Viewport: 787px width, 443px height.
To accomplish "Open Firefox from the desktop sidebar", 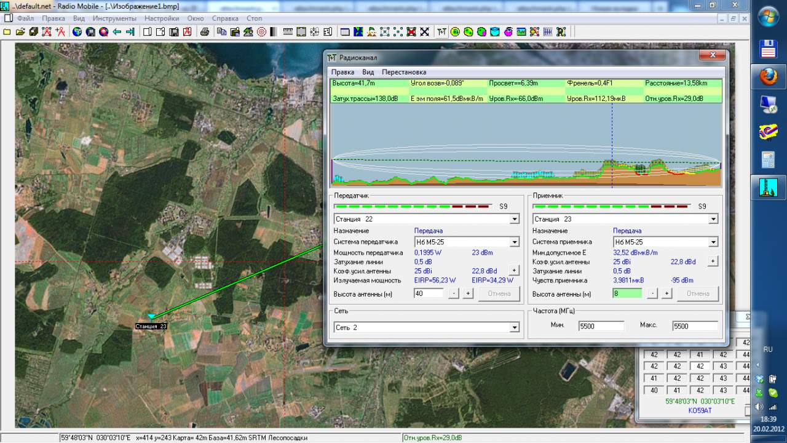I will [x=768, y=77].
